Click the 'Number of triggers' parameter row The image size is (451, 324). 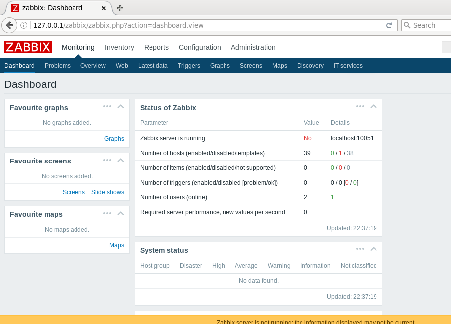click(258, 183)
